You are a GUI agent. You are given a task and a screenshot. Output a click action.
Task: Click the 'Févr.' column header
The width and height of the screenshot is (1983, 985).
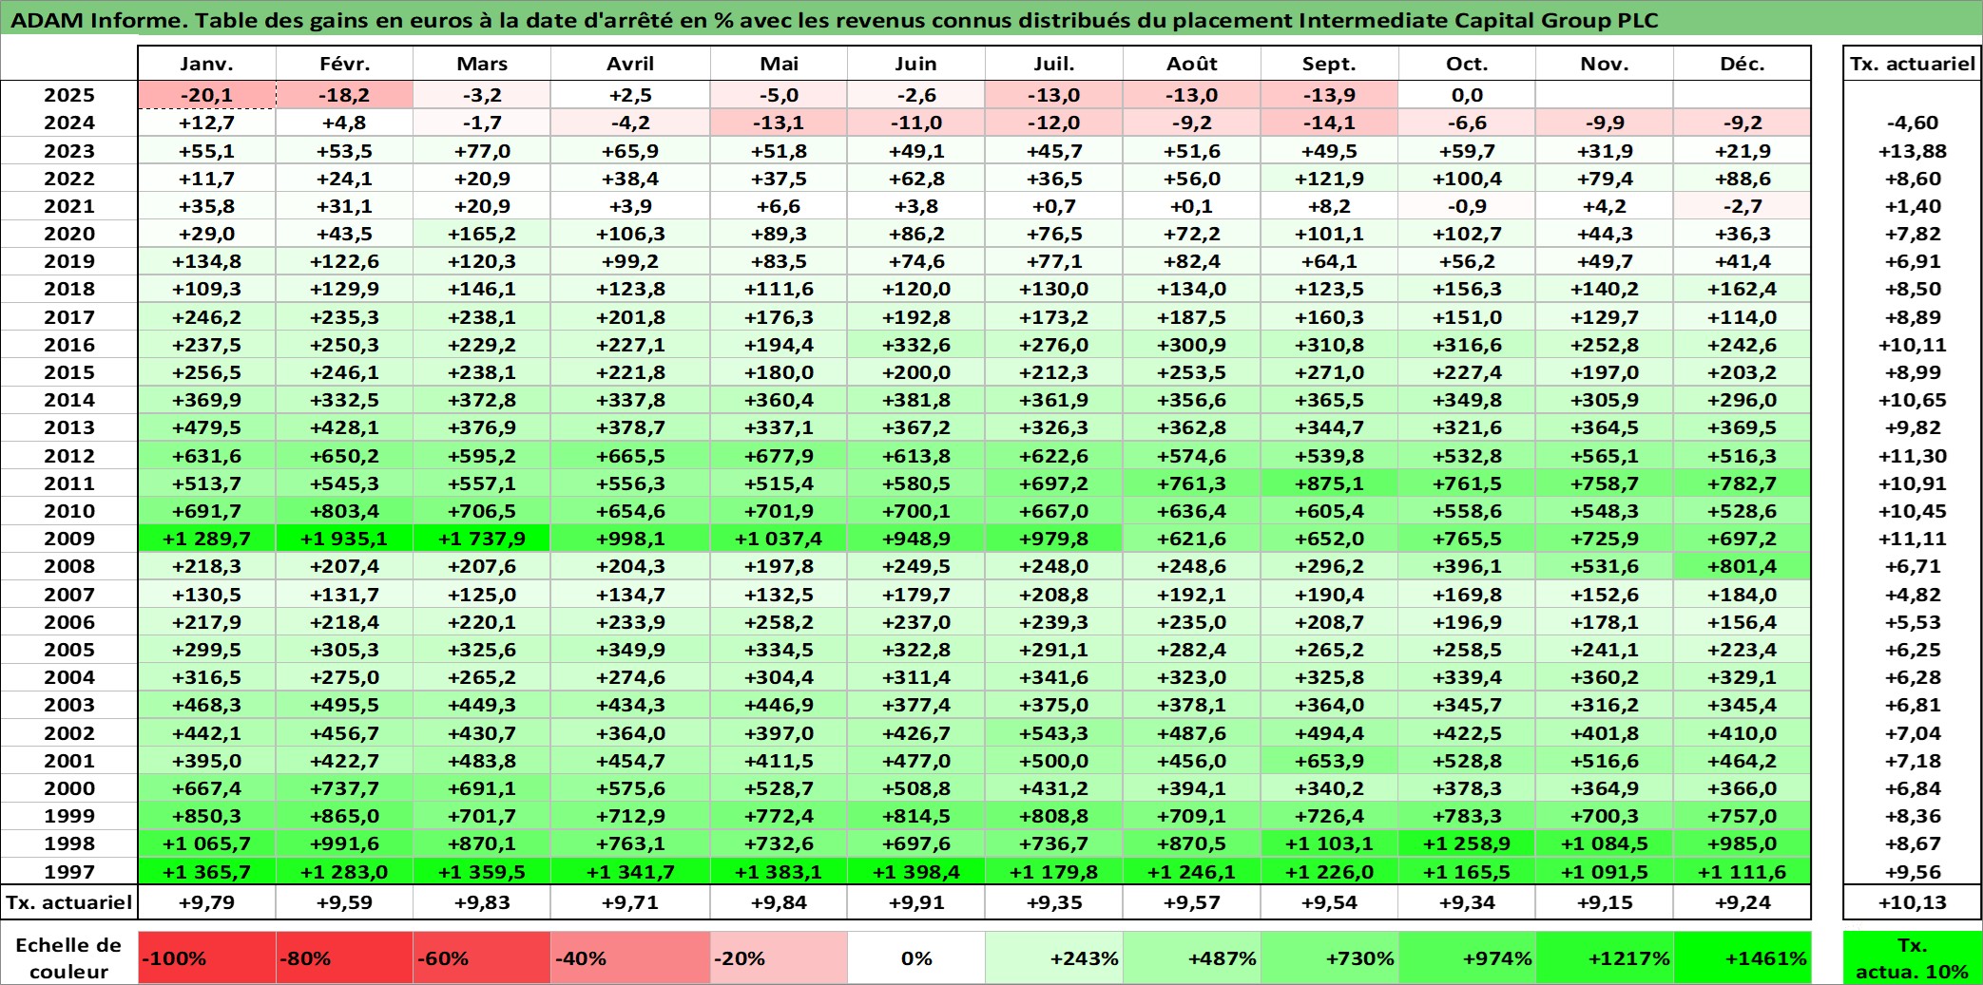click(344, 64)
